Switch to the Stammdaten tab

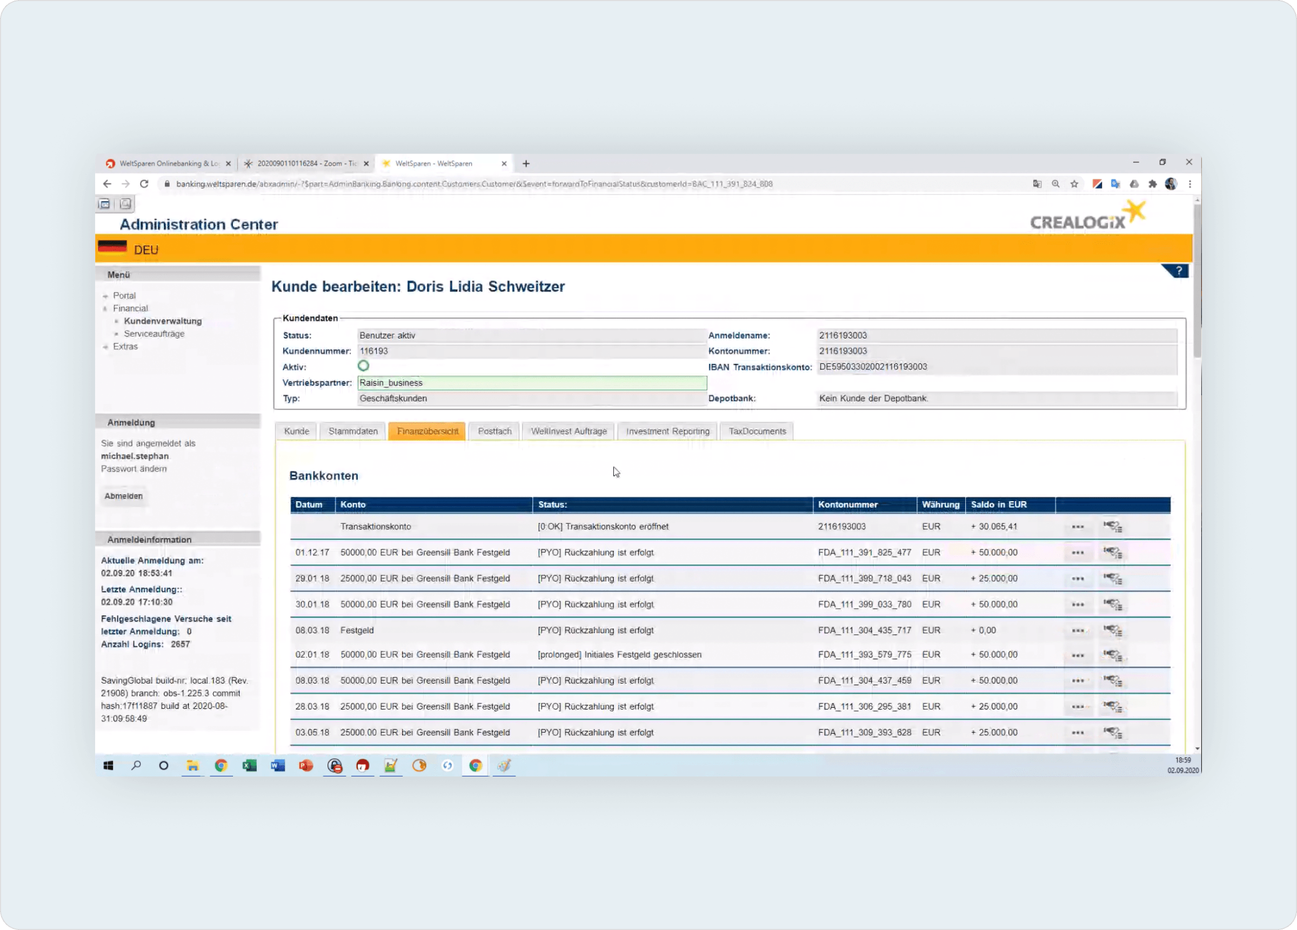tap(353, 431)
